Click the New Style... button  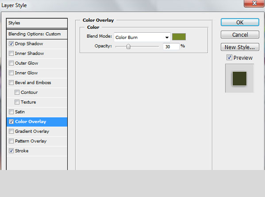[240, 47]
